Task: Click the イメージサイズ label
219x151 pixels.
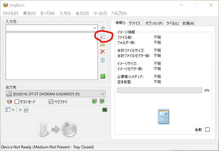Action: click(127, 64)
